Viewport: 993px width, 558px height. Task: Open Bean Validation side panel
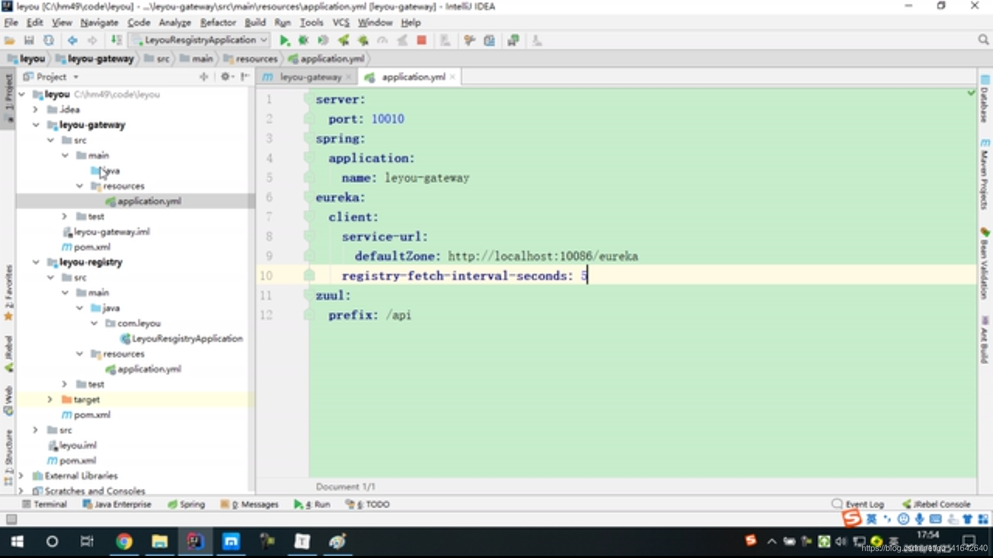(x=984, y=263)
